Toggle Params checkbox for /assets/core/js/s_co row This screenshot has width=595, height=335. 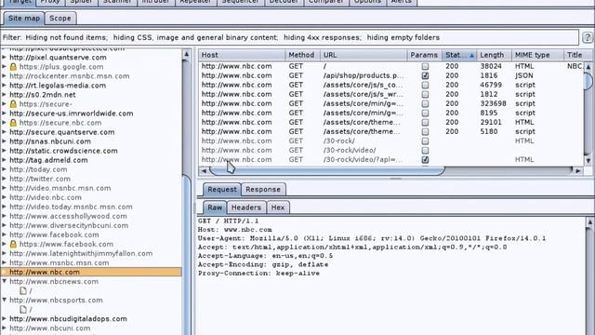click(425, 85)
